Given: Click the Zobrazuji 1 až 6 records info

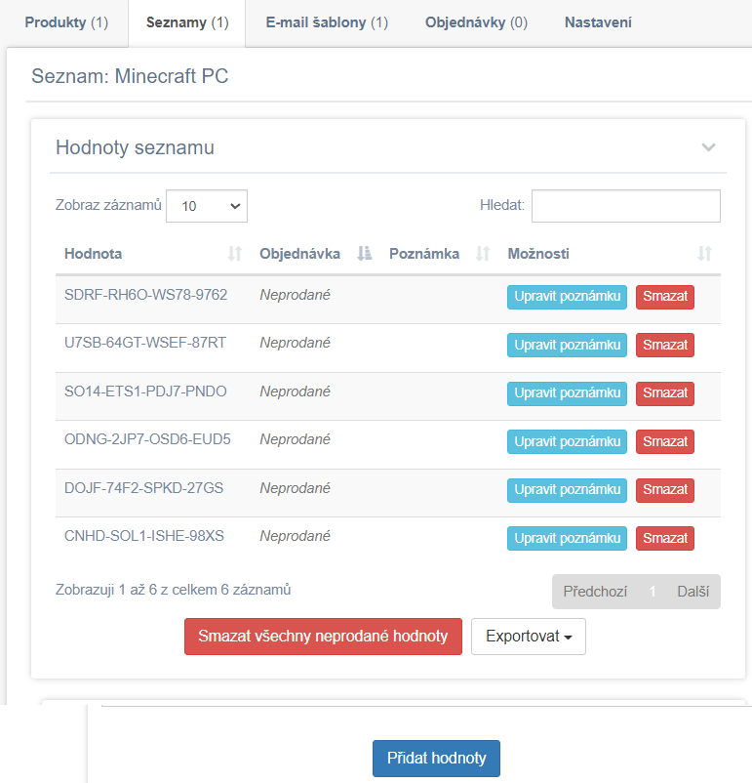Looking at the screenshot, I should tap(174, 590).
